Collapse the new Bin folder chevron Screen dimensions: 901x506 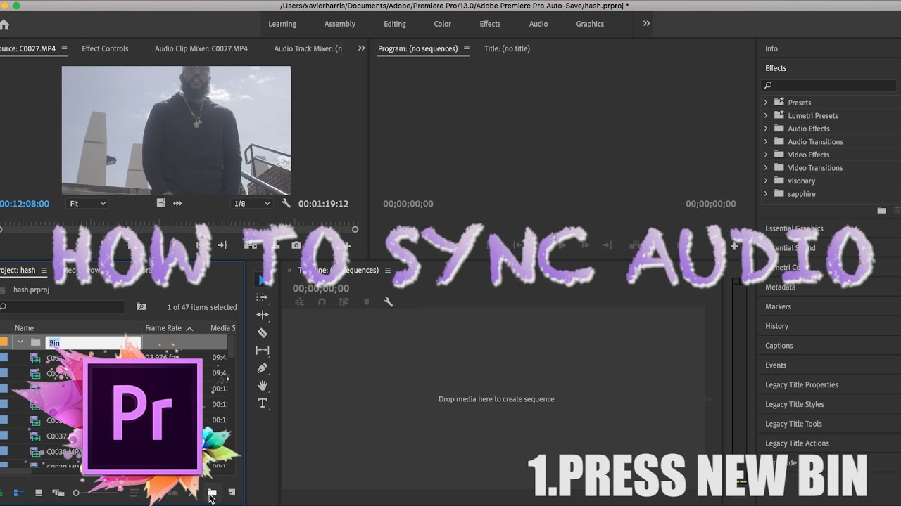pyautogui.click(x=20, y=342)
